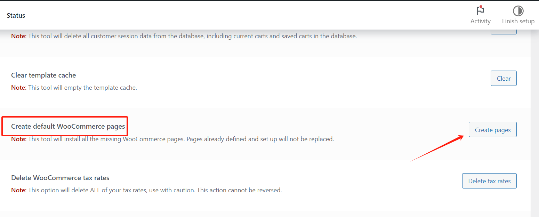Click the partially hidden button above Clear

click(503, 32)
